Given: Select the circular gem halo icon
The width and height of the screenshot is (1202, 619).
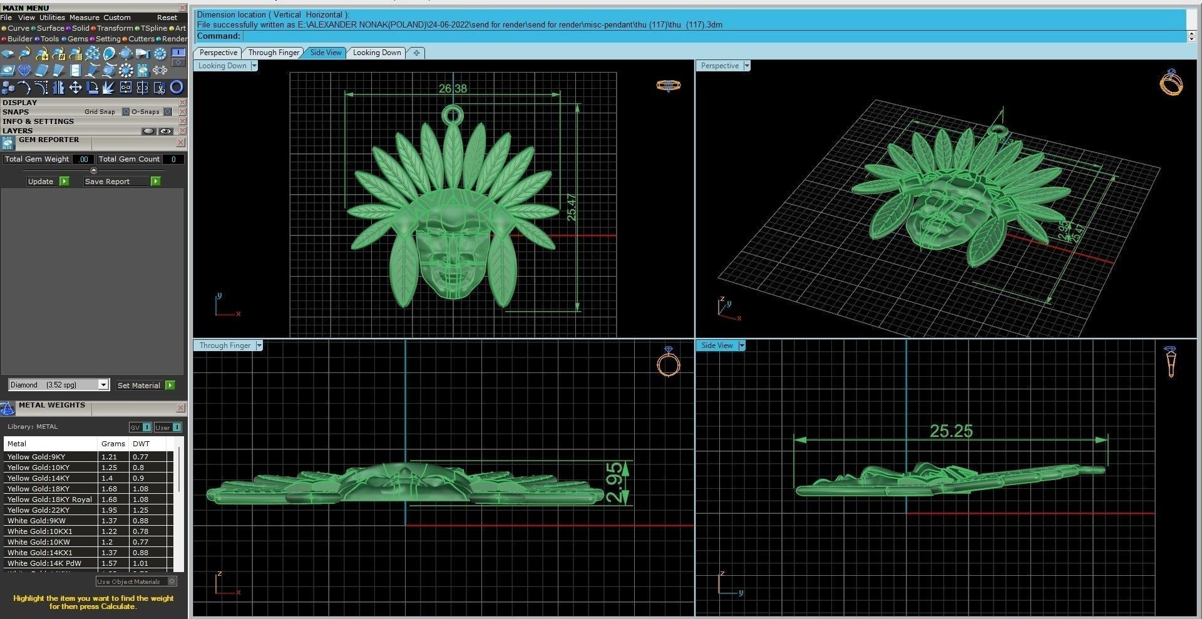Looking at the screenshot, I should [160, 54].
